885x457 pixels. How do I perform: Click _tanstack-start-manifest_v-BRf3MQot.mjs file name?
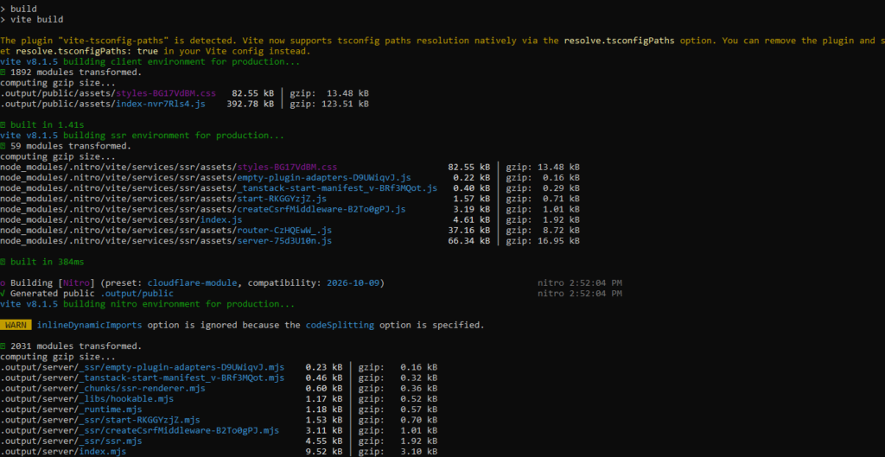[x=181, y=378]
